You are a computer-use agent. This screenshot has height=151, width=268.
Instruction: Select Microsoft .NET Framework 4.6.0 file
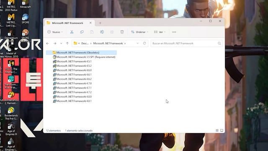point(72,70)
